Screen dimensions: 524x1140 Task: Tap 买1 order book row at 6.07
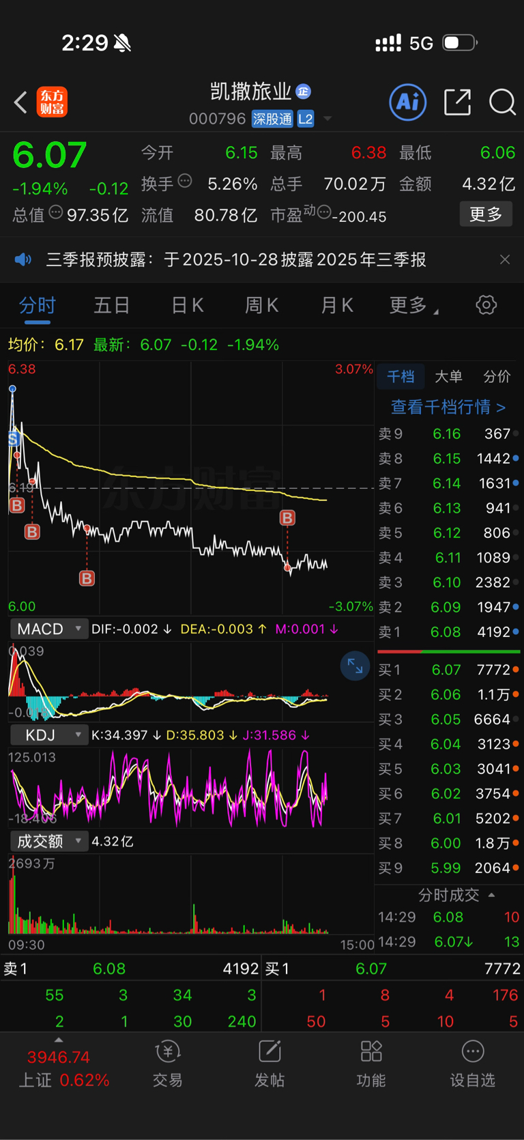(448, 670)
